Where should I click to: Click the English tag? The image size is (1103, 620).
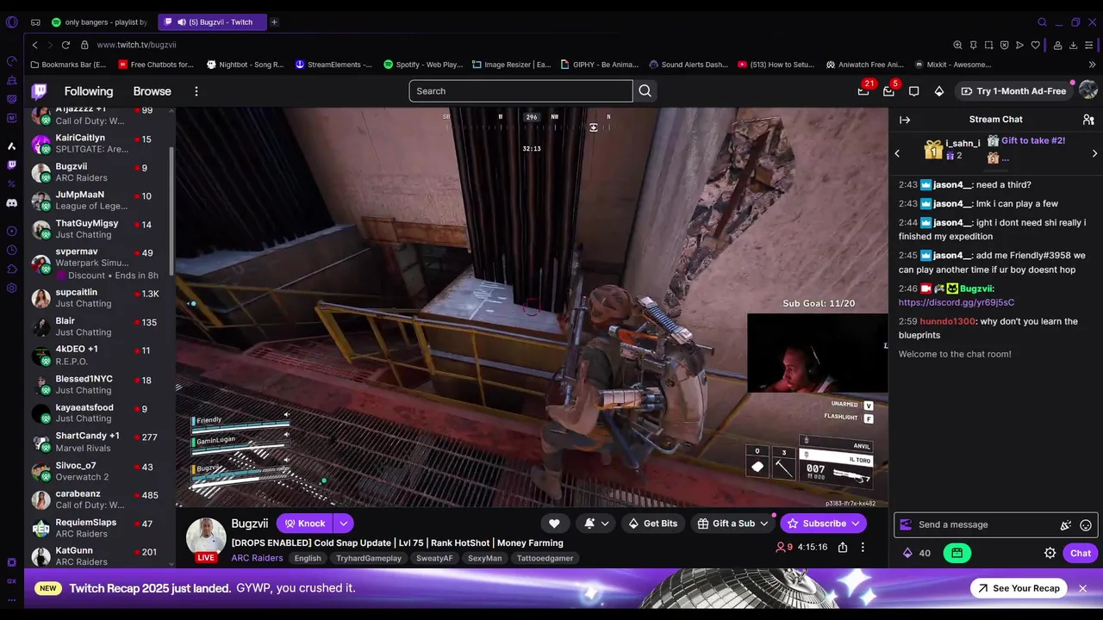click(308, 558)
